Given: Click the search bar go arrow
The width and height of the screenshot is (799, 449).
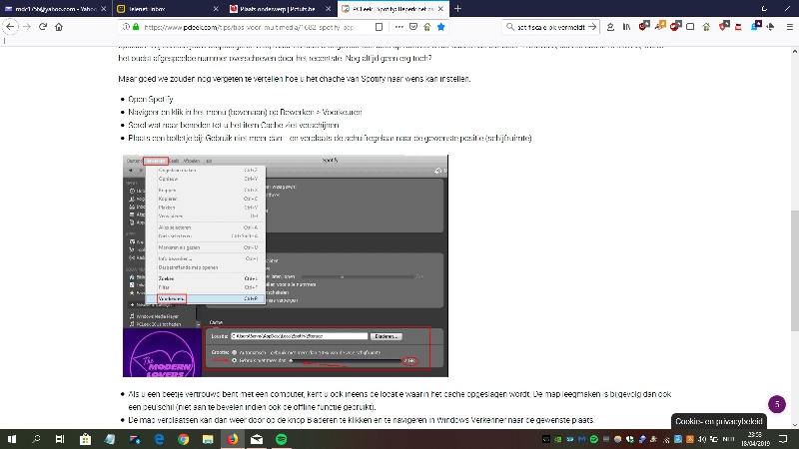Looking at the screenshot, I should [592, 27].
